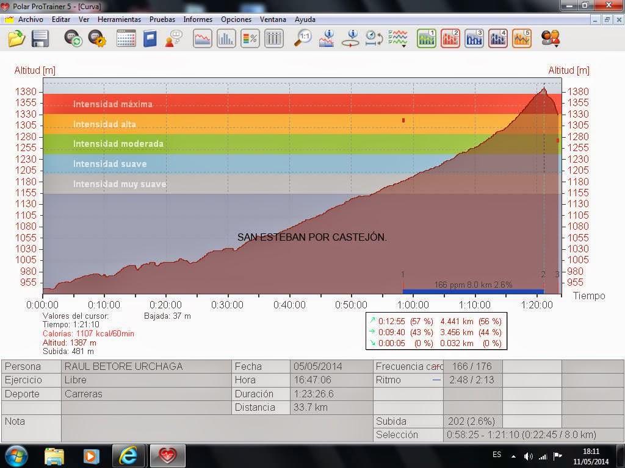Screen dimensions: 625x468
Task: Click the Windows Start button
Action: pos(16,456)
